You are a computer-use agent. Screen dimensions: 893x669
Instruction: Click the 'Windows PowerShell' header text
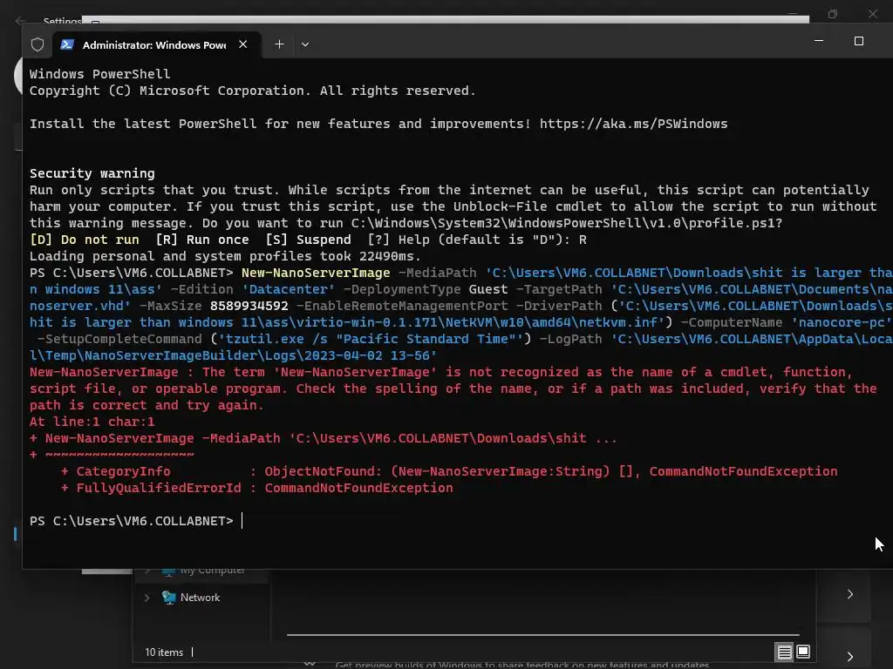[x=99, y=74]
